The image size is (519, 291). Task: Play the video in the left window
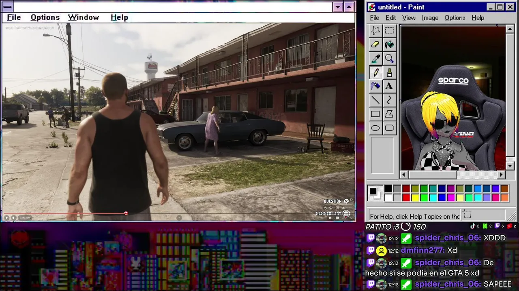click(6, 217)
